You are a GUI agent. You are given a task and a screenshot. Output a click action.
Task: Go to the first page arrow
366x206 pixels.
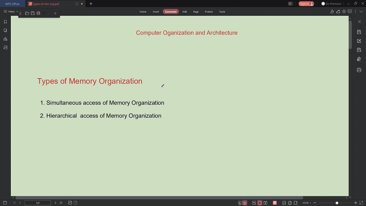pyautogui.click(x=14, y=203)
